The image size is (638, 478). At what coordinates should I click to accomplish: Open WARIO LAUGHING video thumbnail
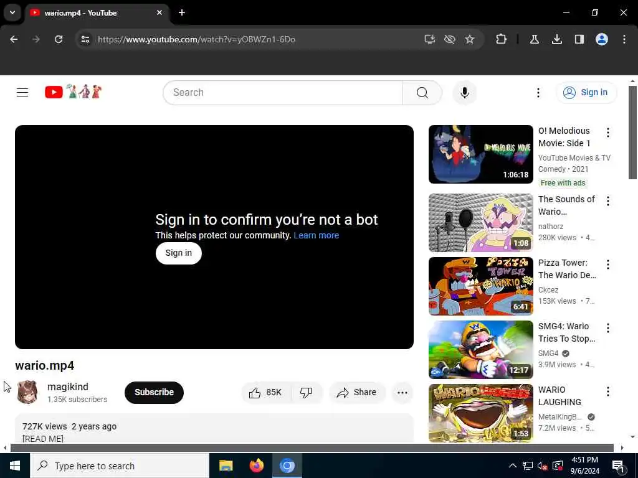tap(480, 413)
